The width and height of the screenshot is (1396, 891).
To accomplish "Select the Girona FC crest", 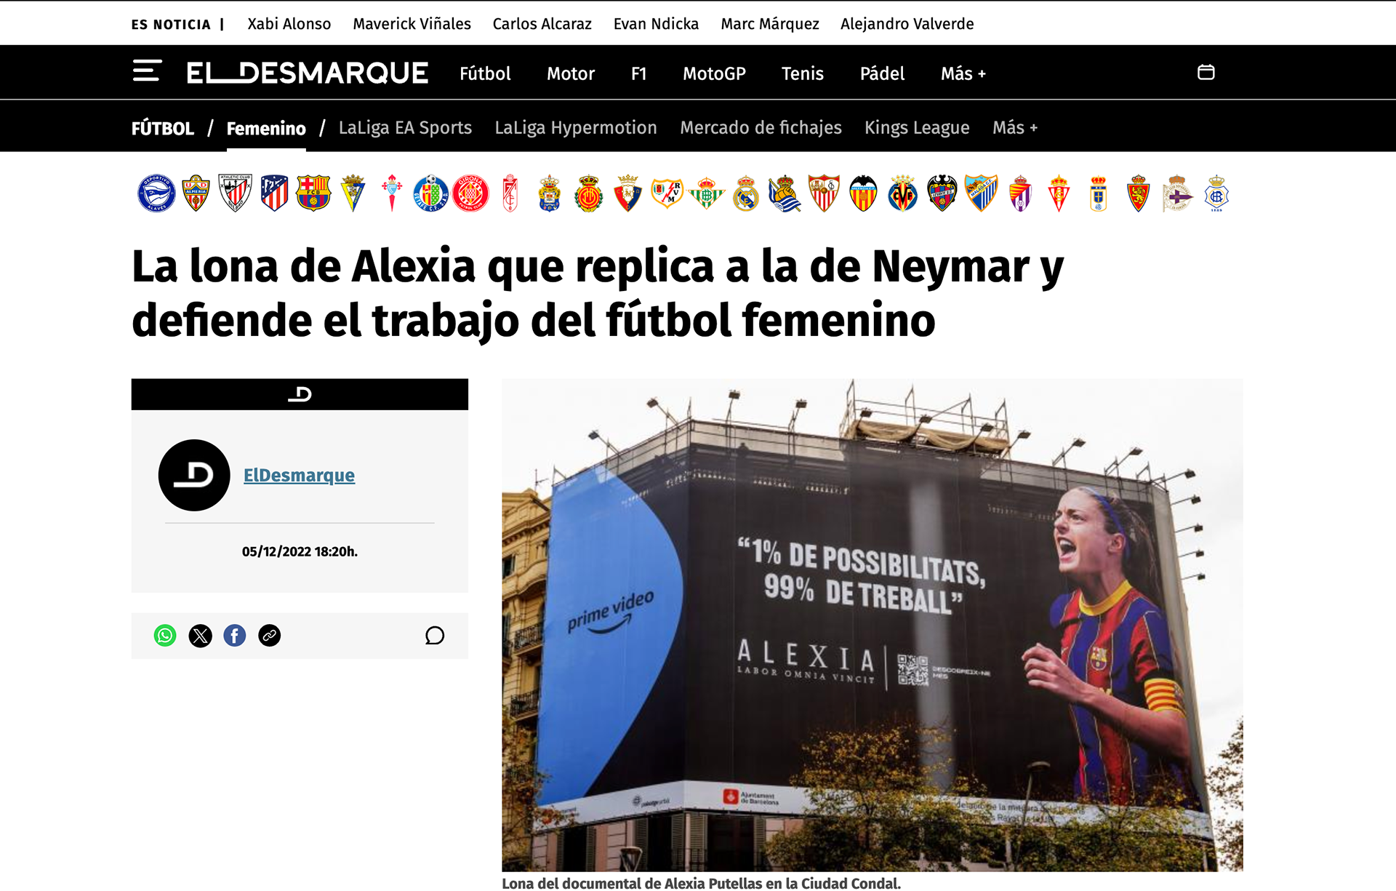I will pos(470,193).
